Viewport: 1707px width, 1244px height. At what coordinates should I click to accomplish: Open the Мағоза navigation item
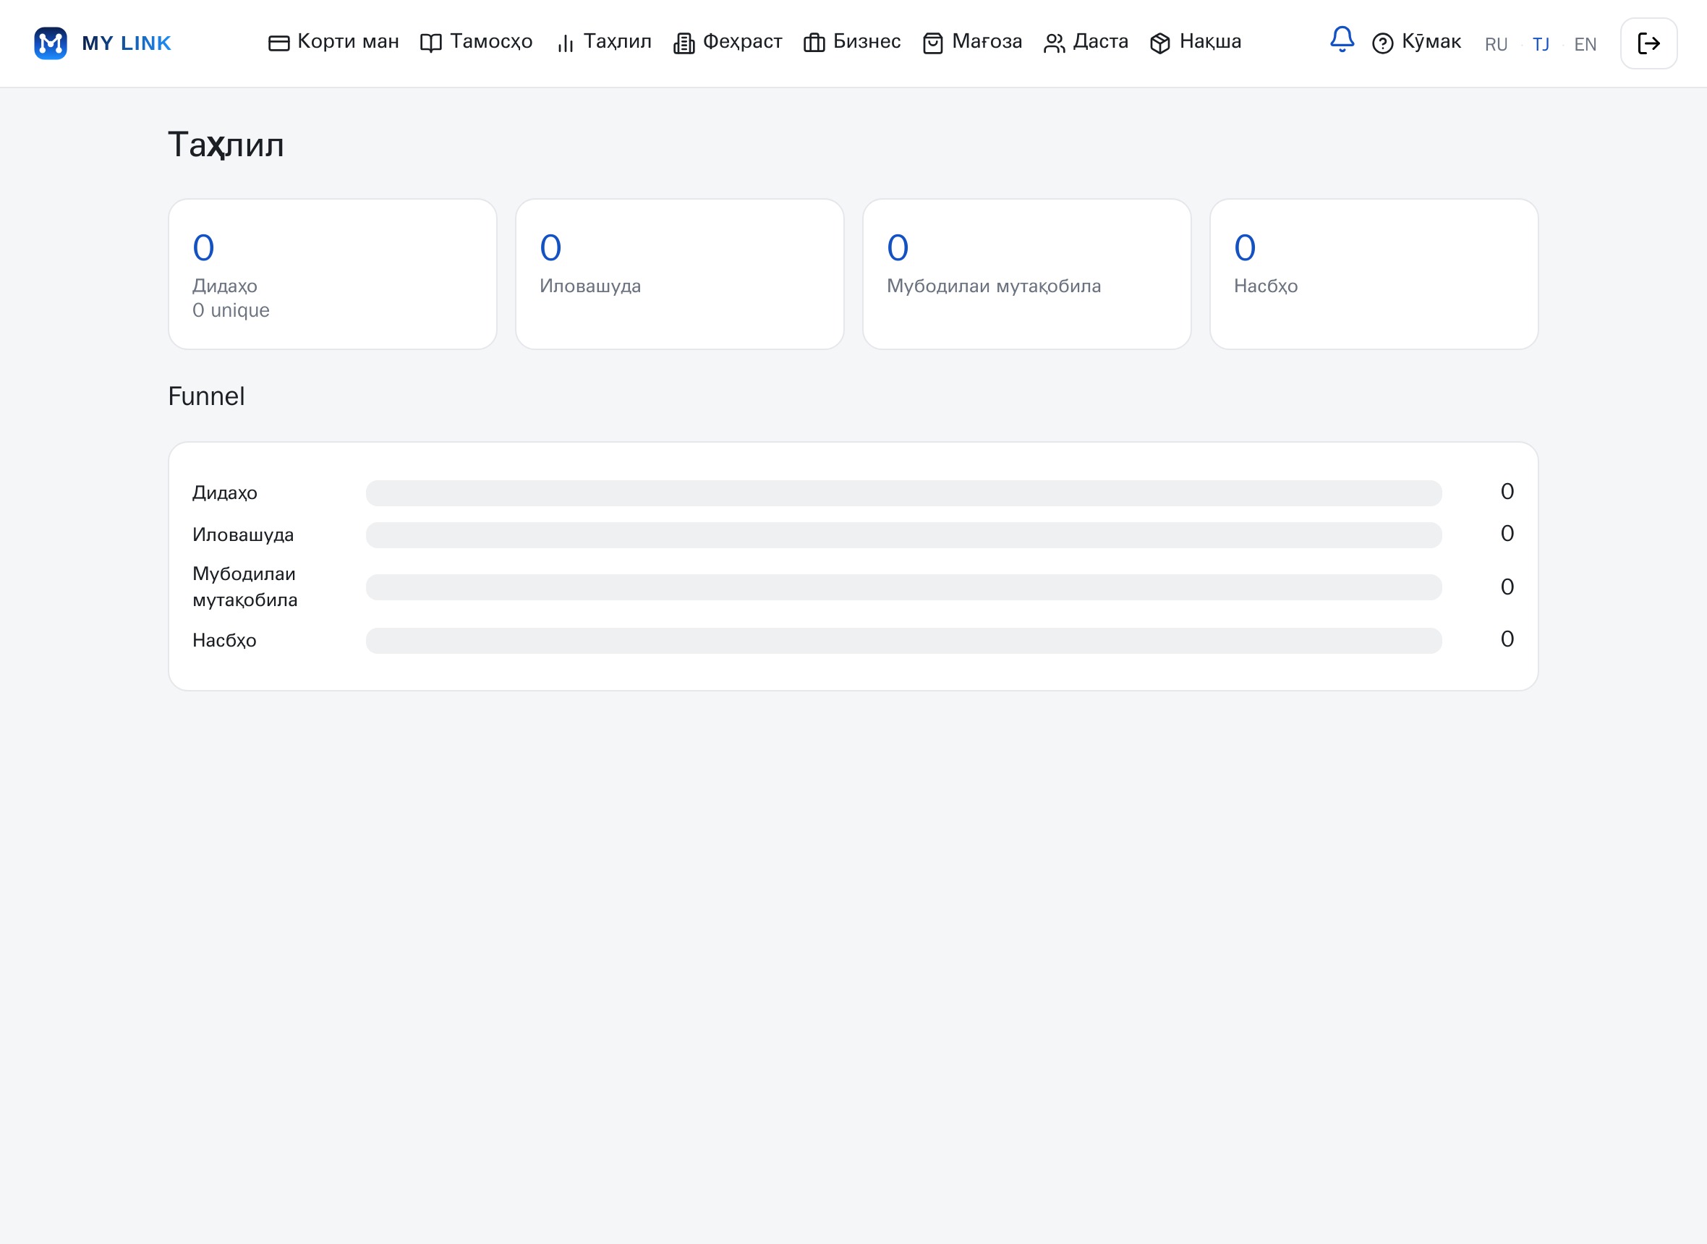point(973,41)
